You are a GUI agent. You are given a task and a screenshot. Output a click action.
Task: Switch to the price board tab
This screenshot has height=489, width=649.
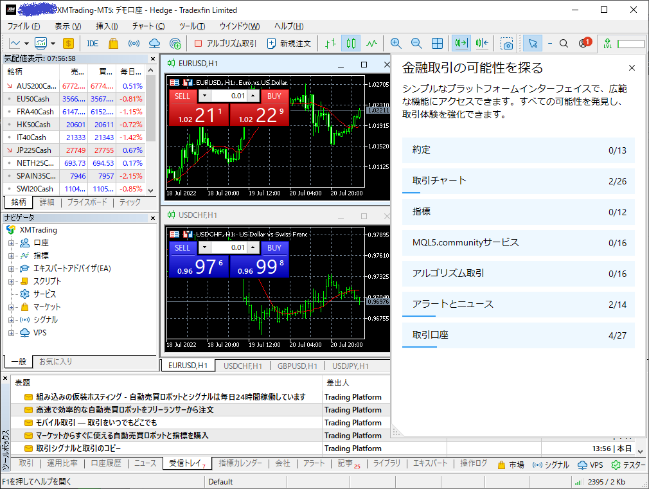pyautogui.click(x=87, y=202)
